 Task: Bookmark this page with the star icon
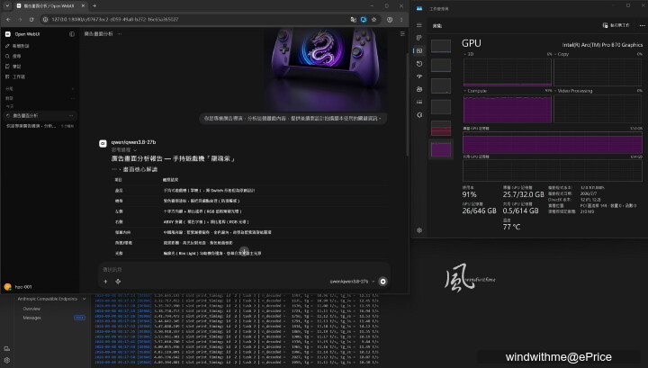374,20
